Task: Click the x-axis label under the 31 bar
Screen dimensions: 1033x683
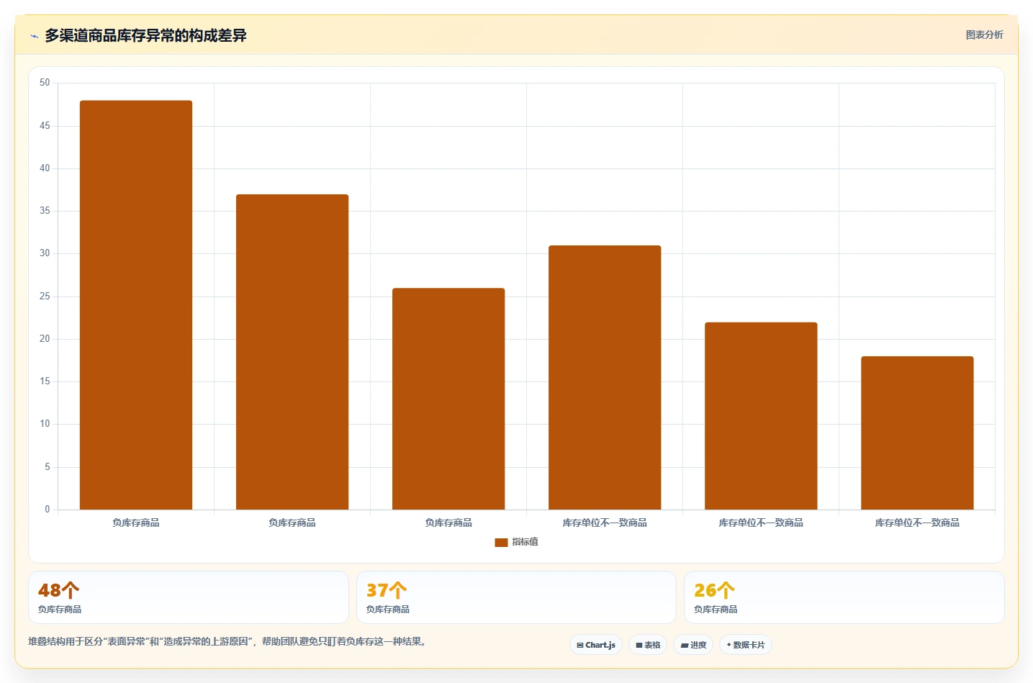Action: click(x=605, y=523)
